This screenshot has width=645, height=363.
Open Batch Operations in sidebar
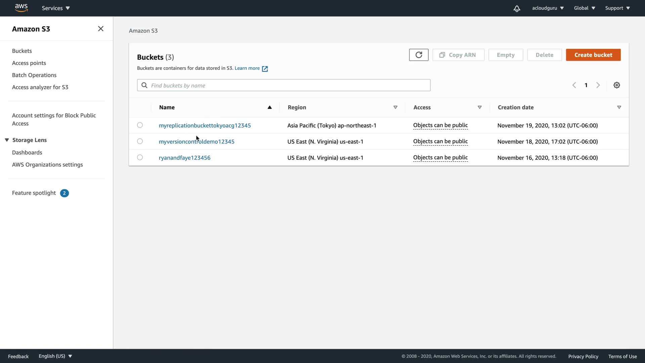pyautogui.click(x=34, y=75)
